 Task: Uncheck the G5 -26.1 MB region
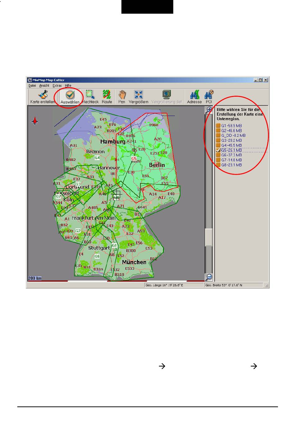click(x=218, y=150)
